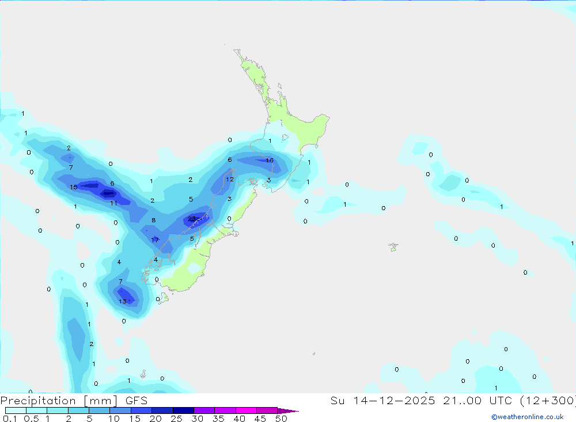
Task: Click the 2–5 mm legend color swatch
Action: click(78, 410)
